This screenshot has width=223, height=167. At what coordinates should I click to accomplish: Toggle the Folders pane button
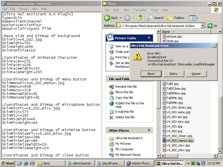176,18
